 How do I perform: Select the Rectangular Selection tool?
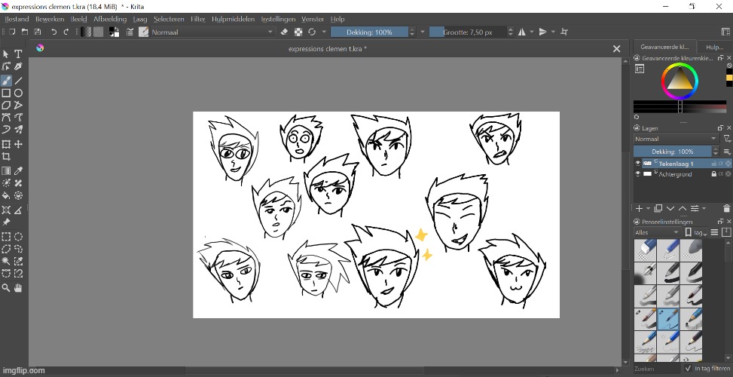pyautogui.click(x=6, y=237)
